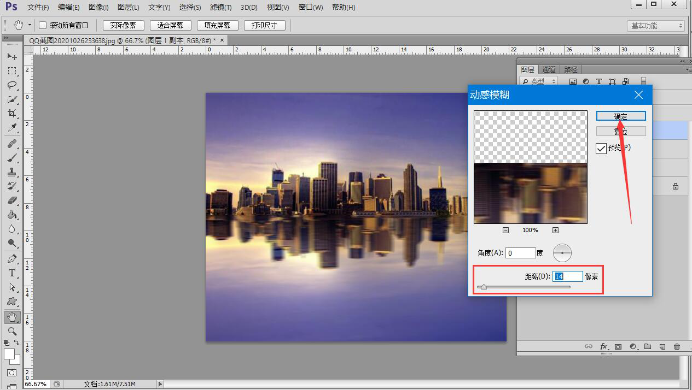Click the 适合屏幕 button
This screenshot has width=692, height=390.
click(x=170, y=26)
